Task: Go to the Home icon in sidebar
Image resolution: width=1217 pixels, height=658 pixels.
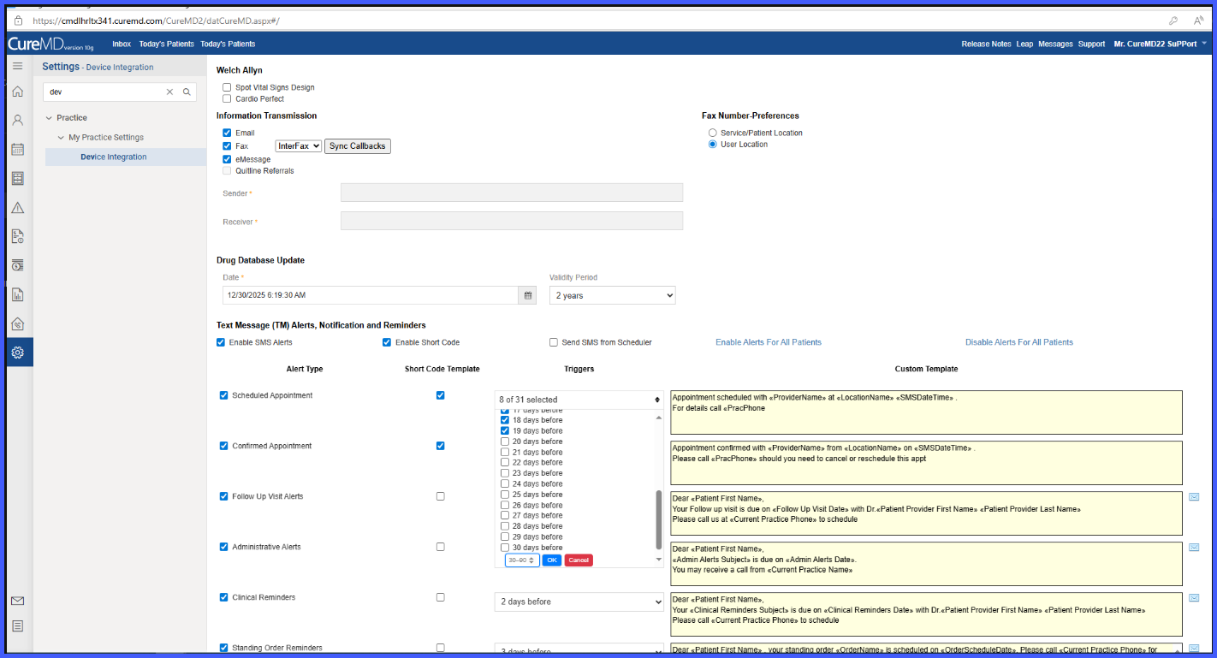Action: tap(17, 92)
